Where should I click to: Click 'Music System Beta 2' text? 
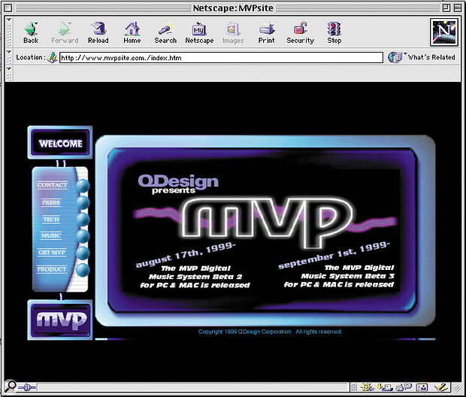tap(195, 277)
